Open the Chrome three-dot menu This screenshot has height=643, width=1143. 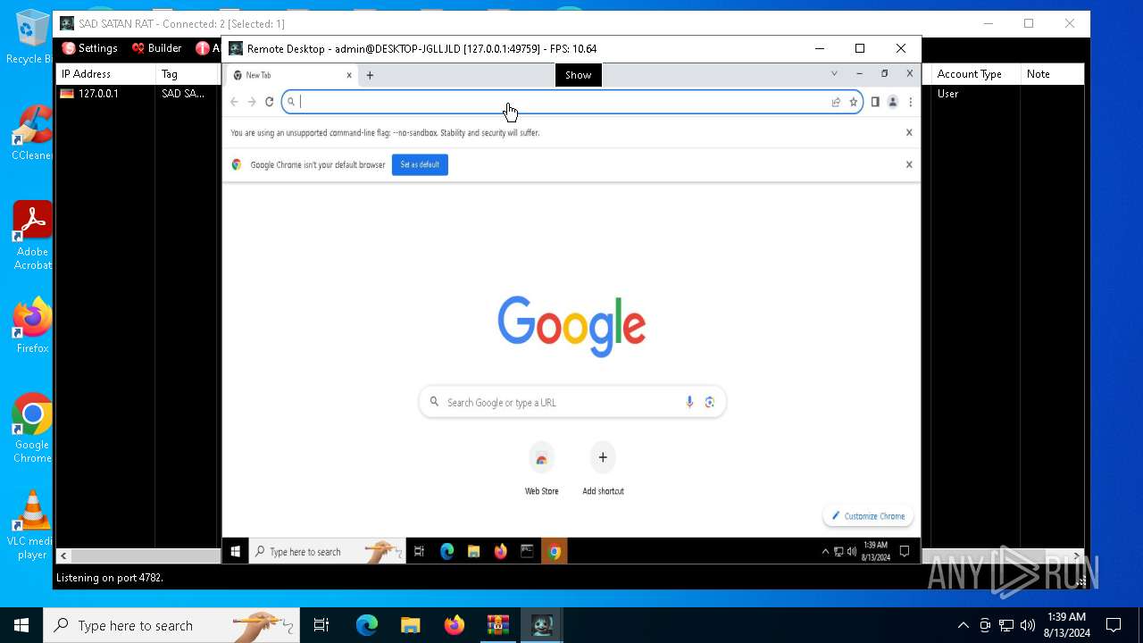click(910, 102)
